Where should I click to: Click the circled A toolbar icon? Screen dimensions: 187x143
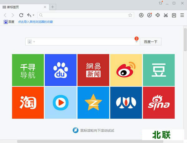141,15
